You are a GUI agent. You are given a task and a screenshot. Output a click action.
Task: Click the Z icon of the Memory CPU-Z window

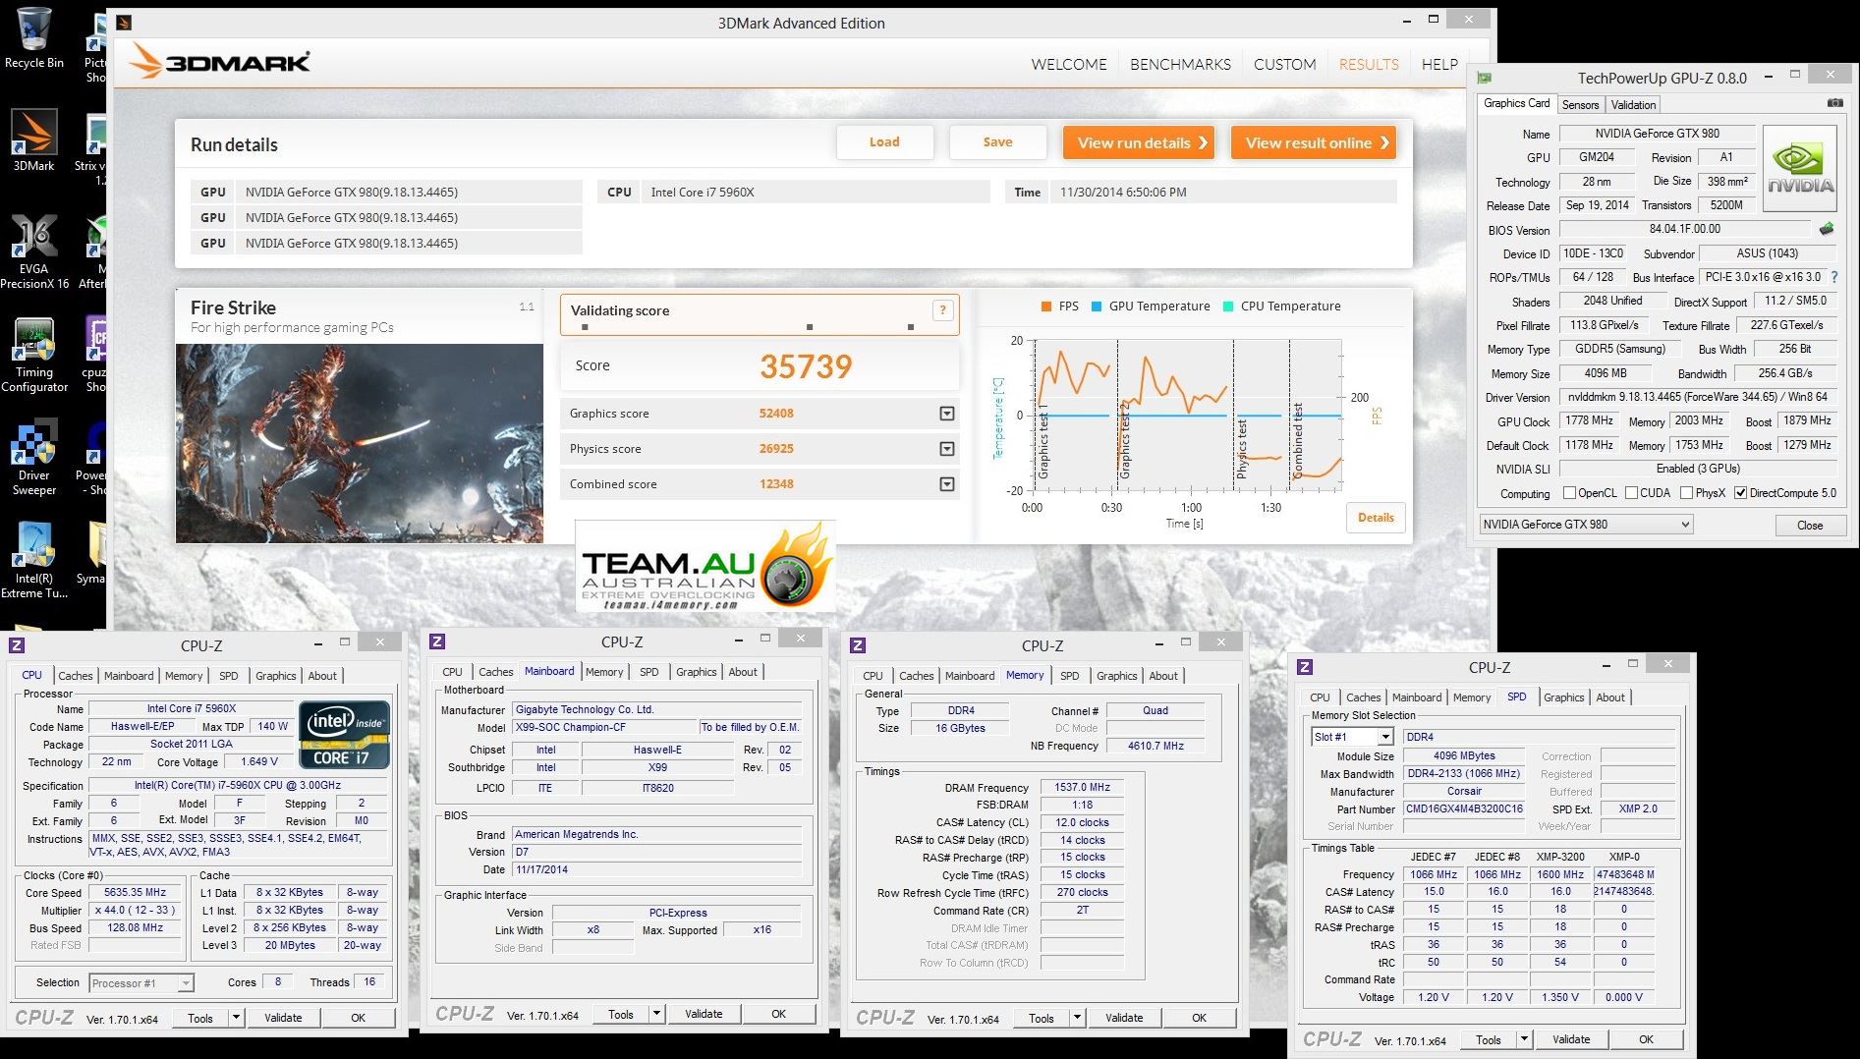pos(858,645)
